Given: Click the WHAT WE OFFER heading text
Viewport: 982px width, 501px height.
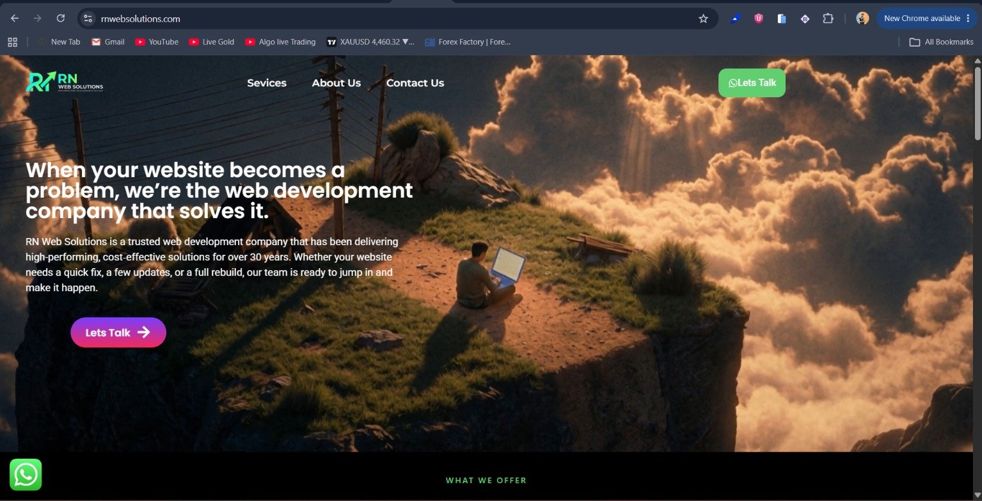Looking at the screenshot, I should tap(486, 481).
